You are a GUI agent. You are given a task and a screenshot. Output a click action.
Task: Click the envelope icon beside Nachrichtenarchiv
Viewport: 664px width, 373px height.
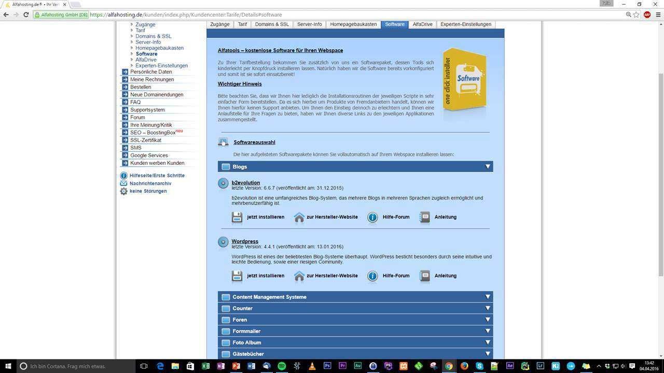(123, 183)
